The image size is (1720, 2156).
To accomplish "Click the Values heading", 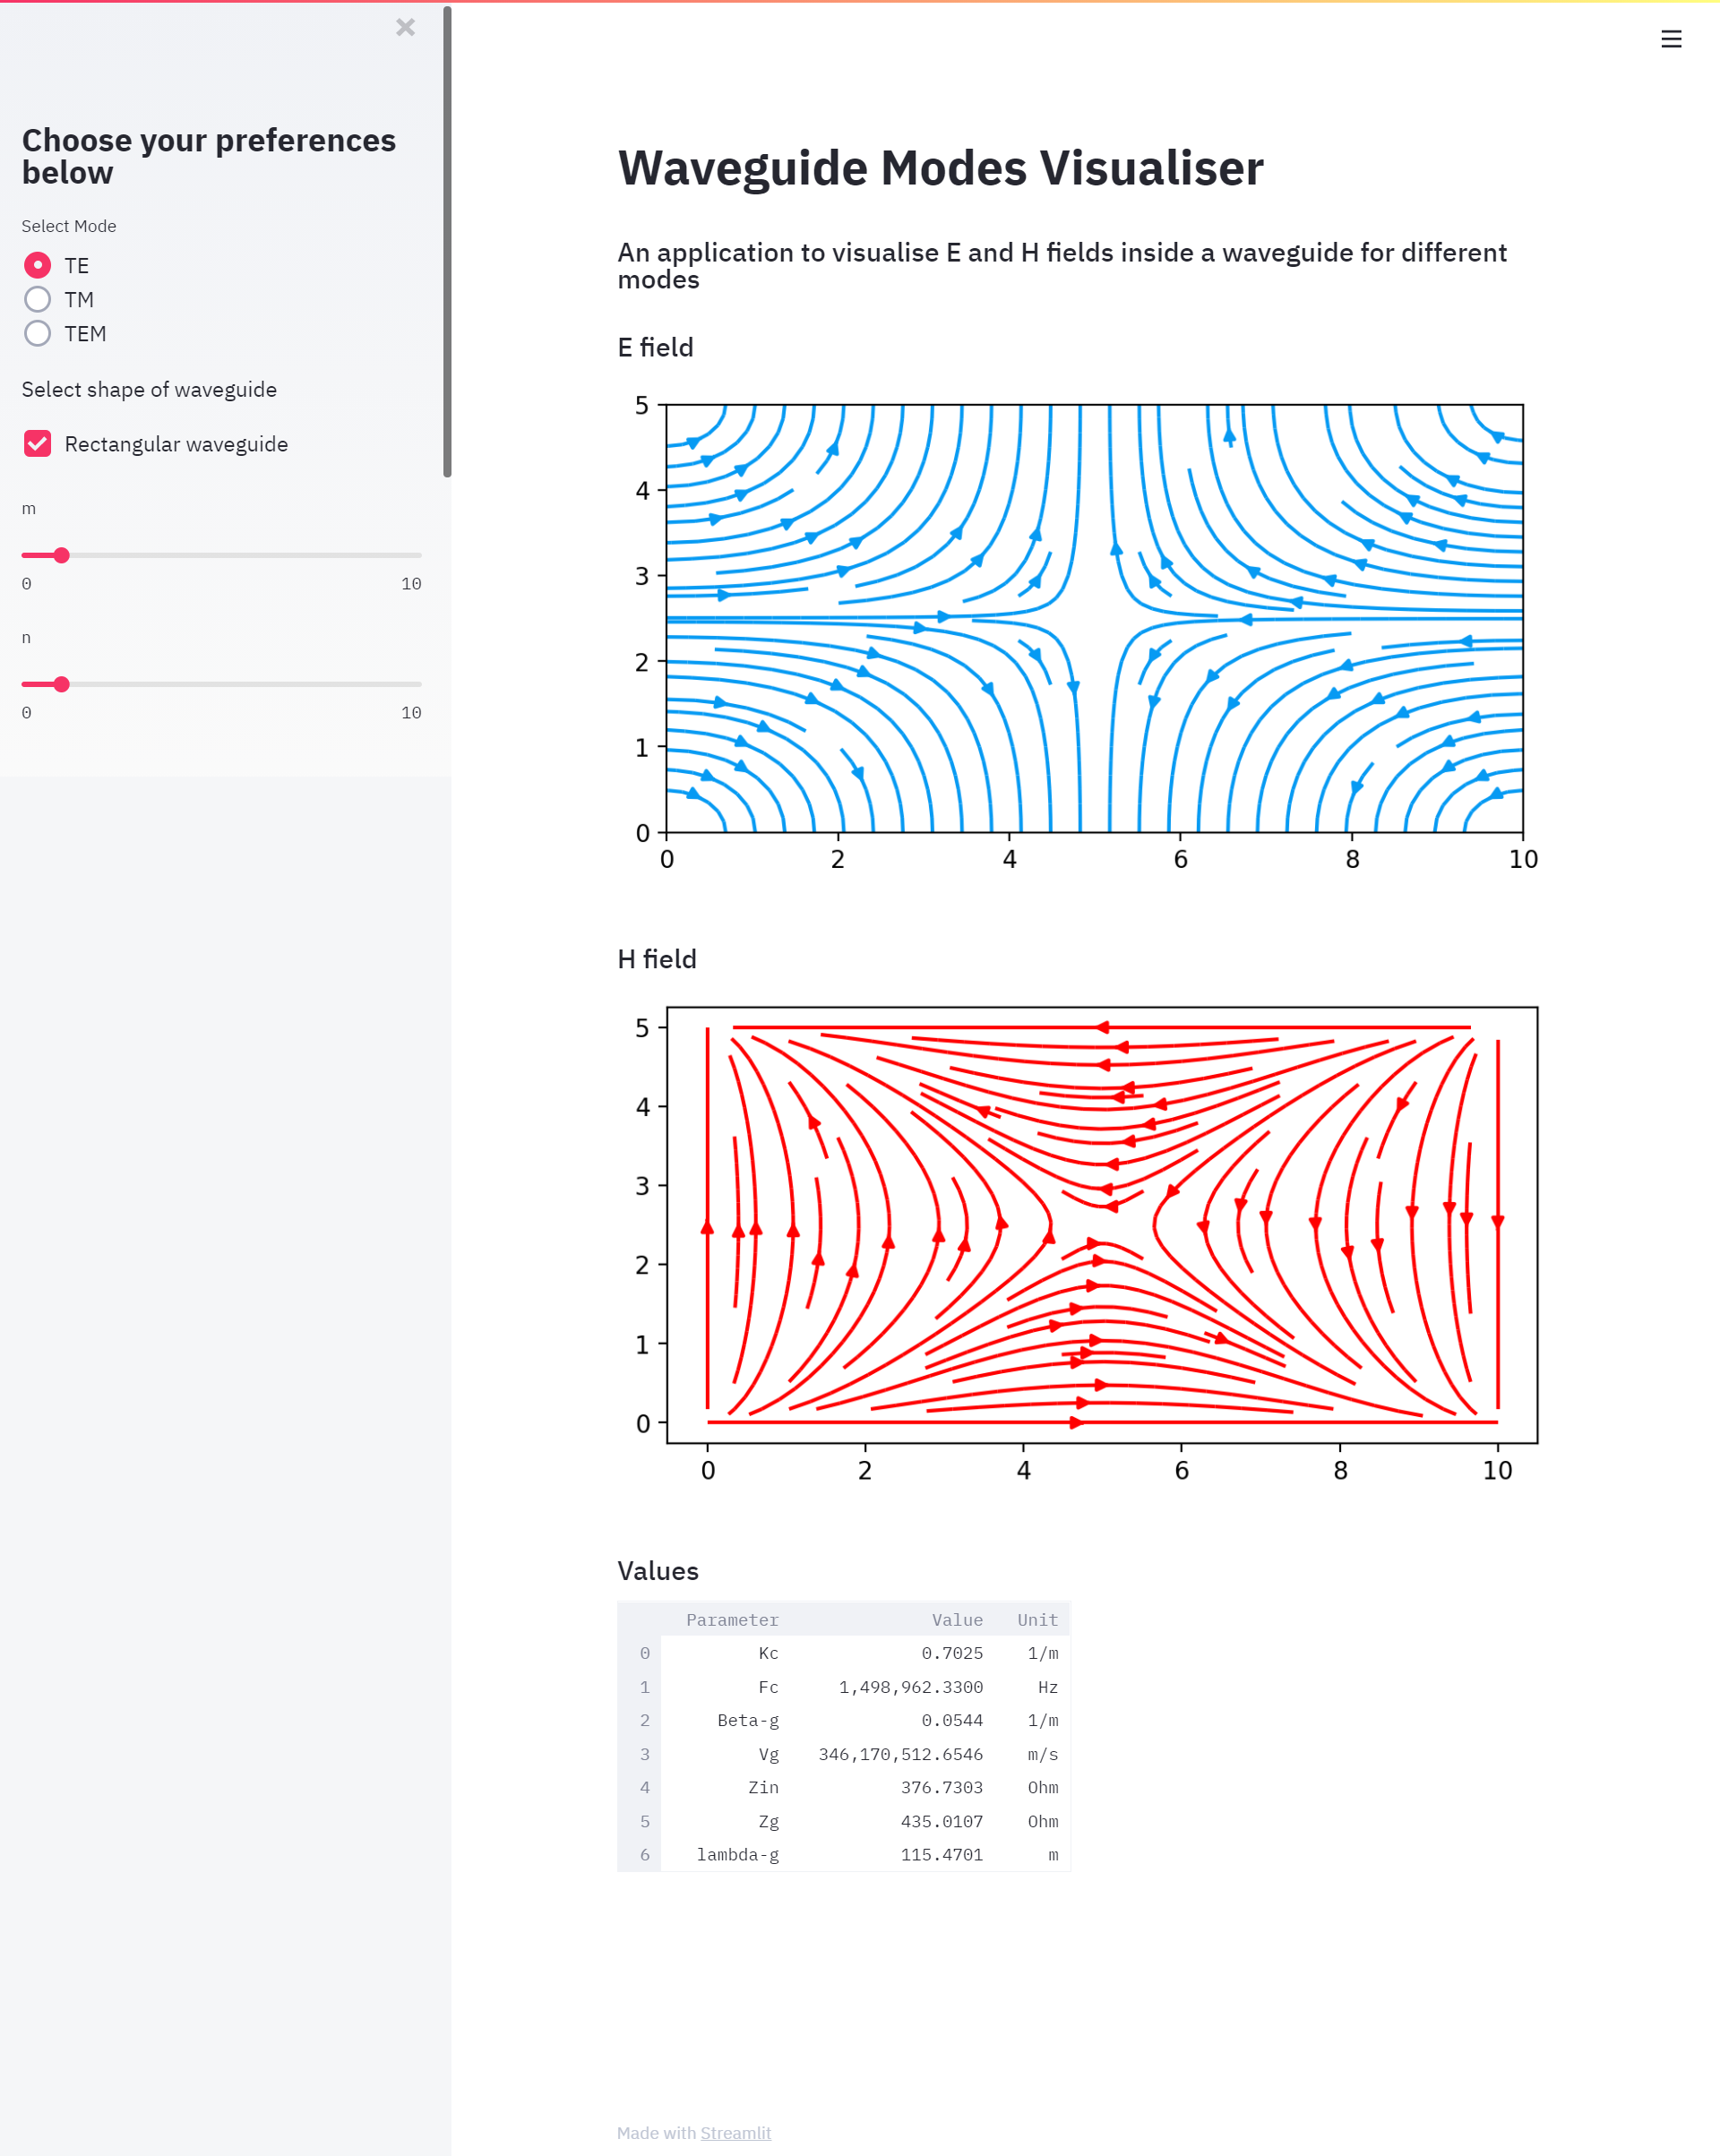I will point(658,1570).
